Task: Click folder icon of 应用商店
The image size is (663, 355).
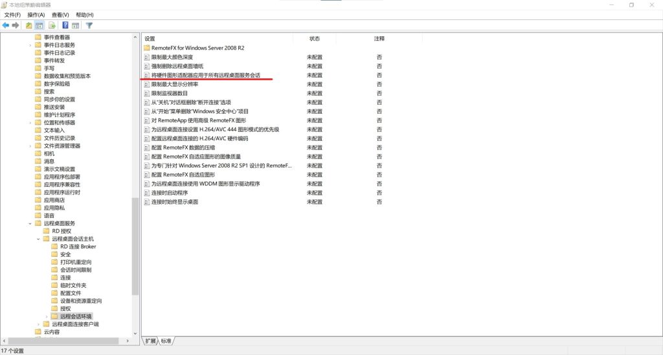Action: [x=38, y=200]
